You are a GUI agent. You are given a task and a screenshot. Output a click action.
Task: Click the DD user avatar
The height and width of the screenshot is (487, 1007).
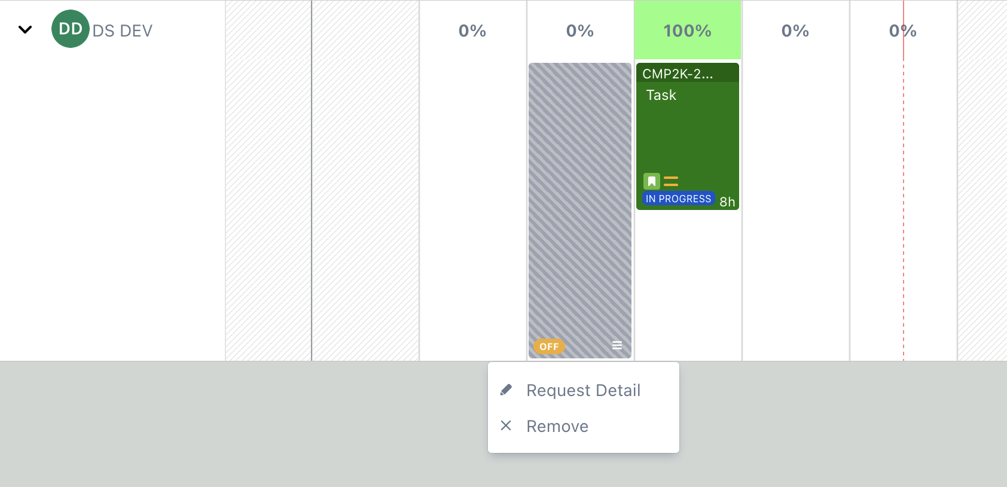tap(70, 29)
